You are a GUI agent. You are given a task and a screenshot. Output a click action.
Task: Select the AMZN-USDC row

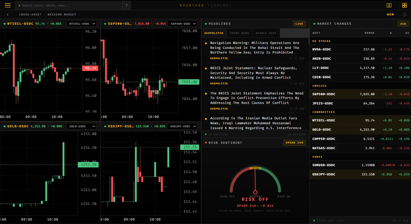click(360, 59)
